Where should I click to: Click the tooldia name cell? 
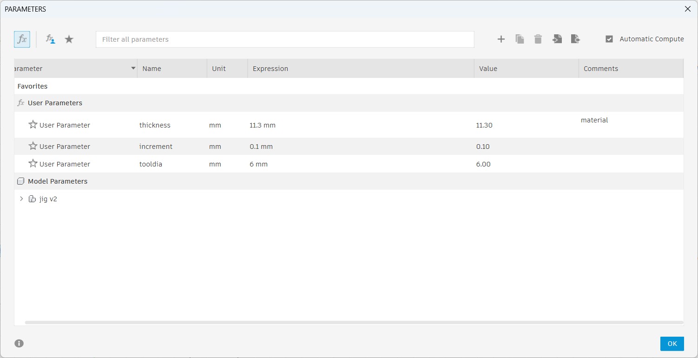tap(151, 164)
